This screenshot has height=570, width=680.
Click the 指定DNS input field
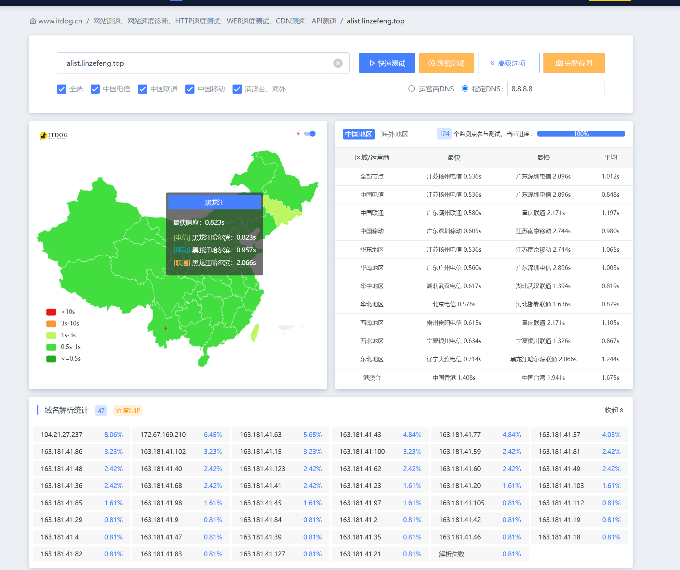(x=556, y=89)
